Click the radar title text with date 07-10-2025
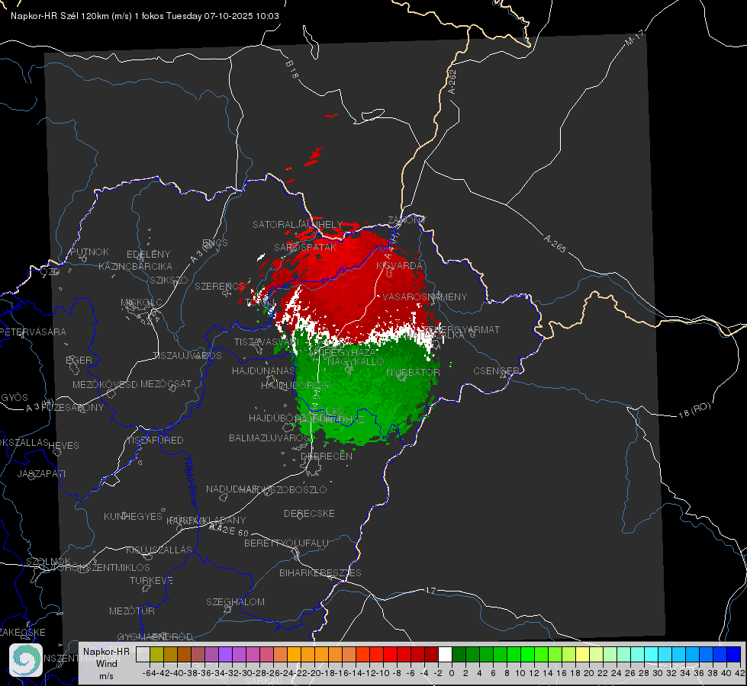The width and height of the screenshot is (747, 686). (145, 16)
